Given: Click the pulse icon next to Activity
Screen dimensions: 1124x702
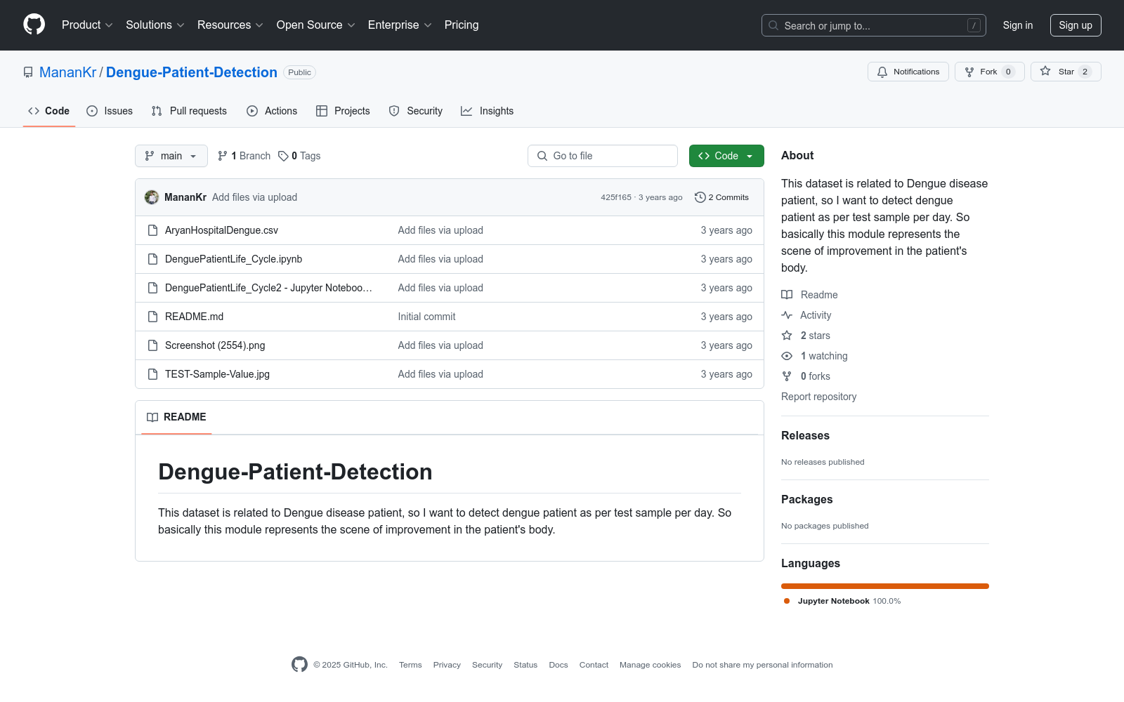Looking at the screenshot, I should (787, 315).
